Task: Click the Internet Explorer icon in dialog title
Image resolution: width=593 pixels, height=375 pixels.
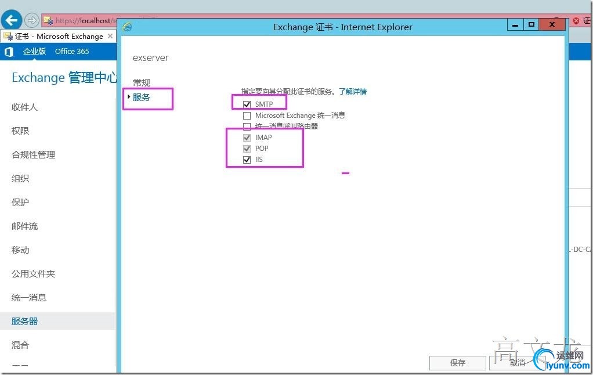Action: point(128,27)
